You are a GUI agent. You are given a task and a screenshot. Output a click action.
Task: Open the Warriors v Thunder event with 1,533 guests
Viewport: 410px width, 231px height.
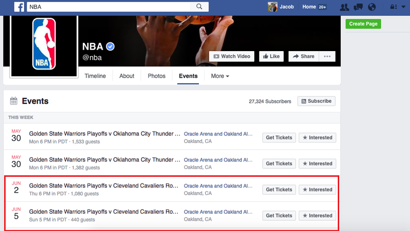105,133
